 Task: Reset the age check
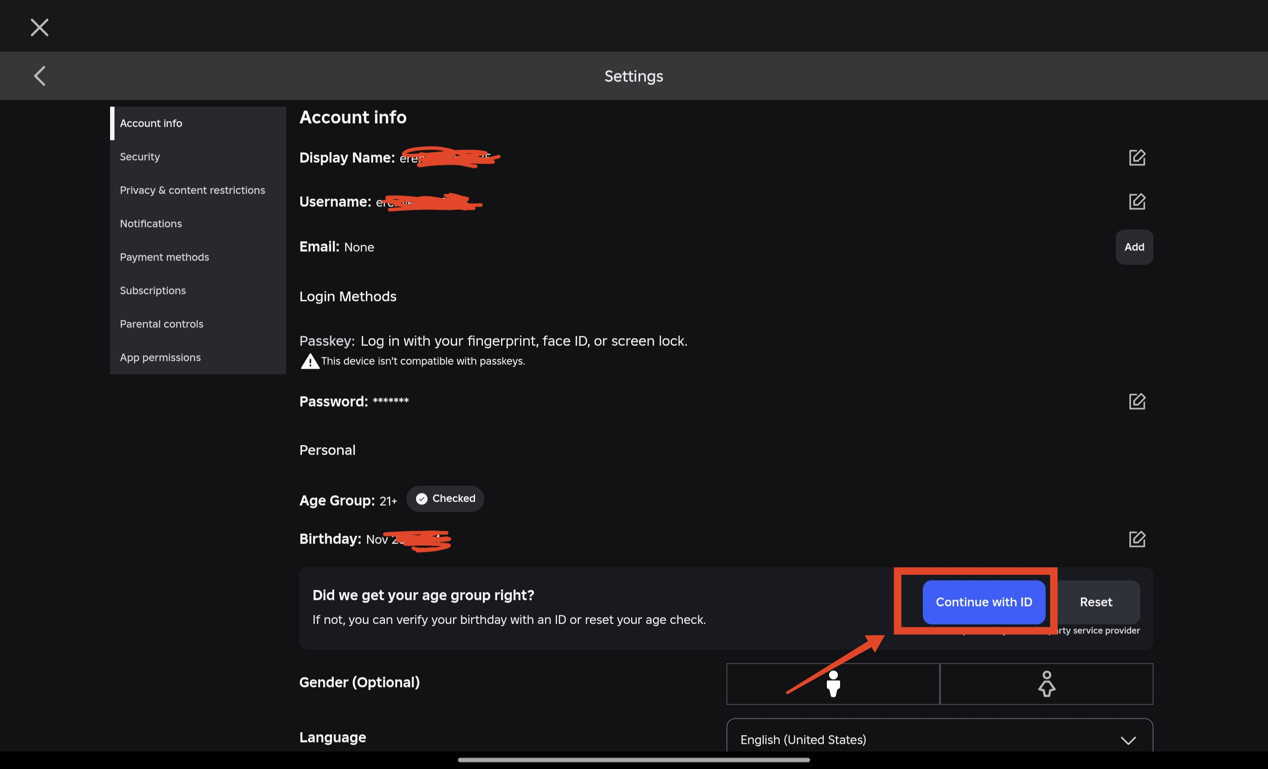coord(1095,602)
